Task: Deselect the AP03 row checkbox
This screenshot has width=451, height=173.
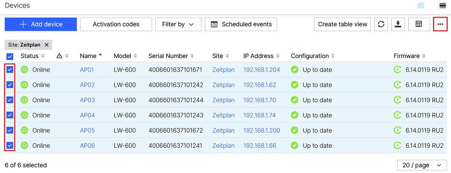Action: click(x=10, y=100)
